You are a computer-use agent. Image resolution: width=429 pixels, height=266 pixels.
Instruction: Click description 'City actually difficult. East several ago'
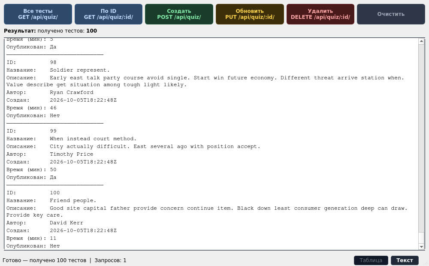(x=118, y=146)
